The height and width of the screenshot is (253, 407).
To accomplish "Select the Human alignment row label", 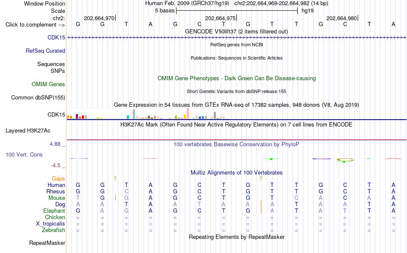I will [56, 185].
